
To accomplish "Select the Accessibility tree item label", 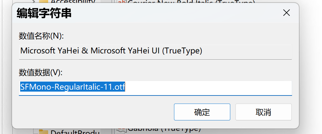I will (73, 1).
